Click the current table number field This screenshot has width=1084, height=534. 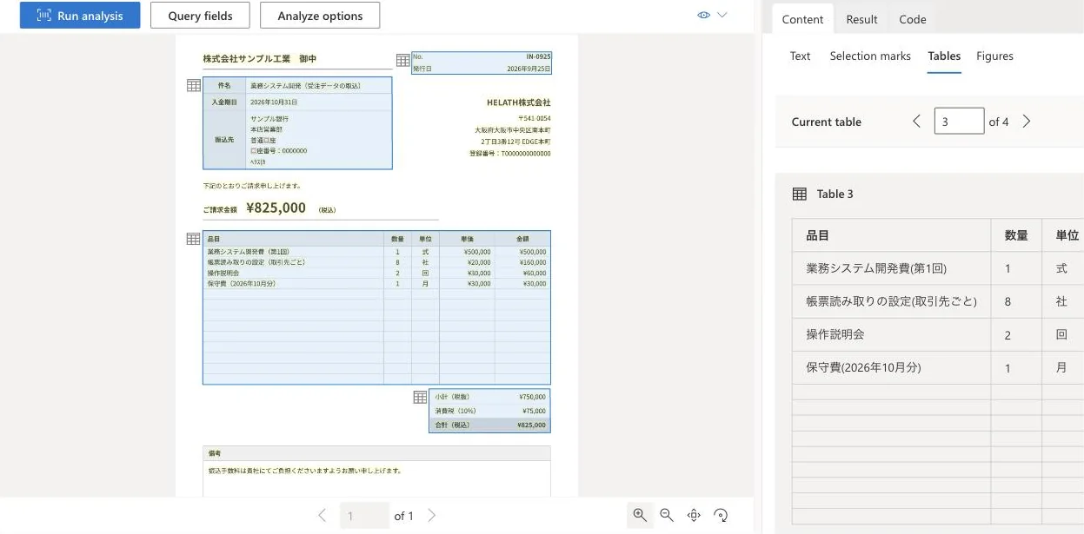[959, 121]
